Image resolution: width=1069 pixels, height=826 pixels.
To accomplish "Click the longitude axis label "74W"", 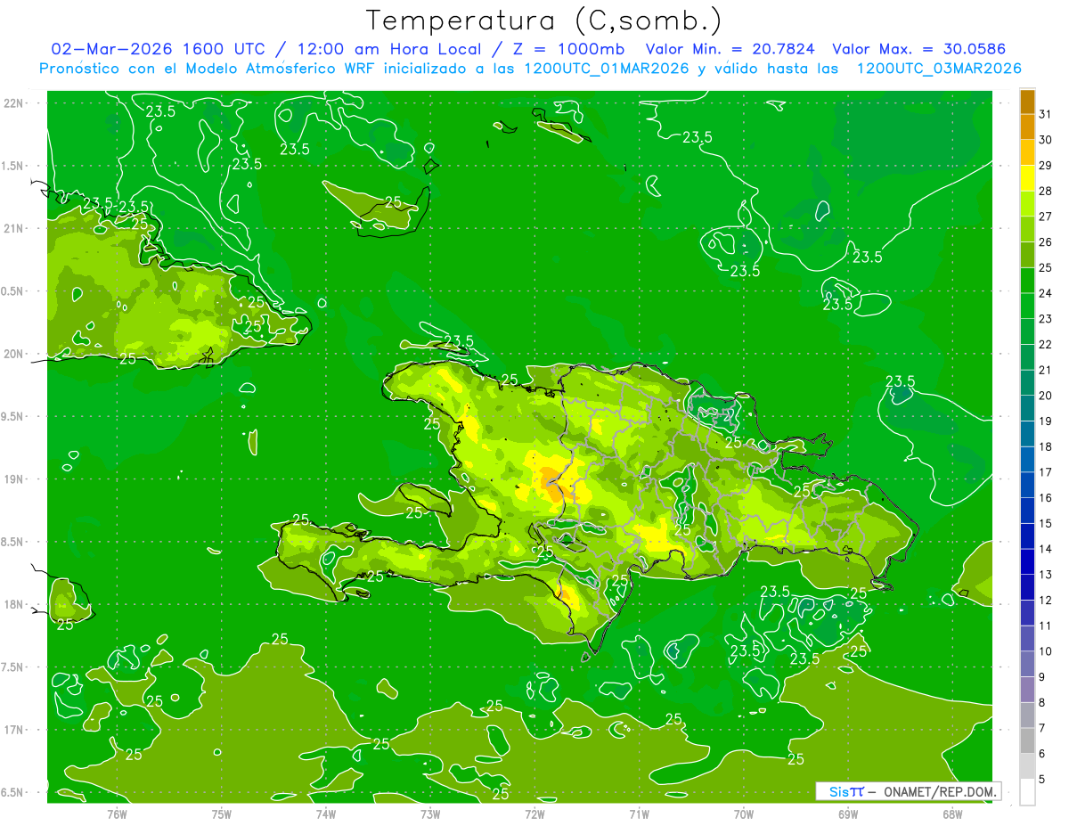I will [x=326, y=814].
